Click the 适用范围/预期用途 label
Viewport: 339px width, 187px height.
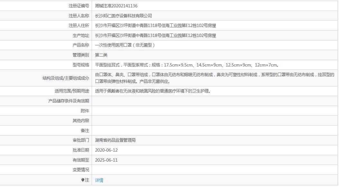[72, 91]
